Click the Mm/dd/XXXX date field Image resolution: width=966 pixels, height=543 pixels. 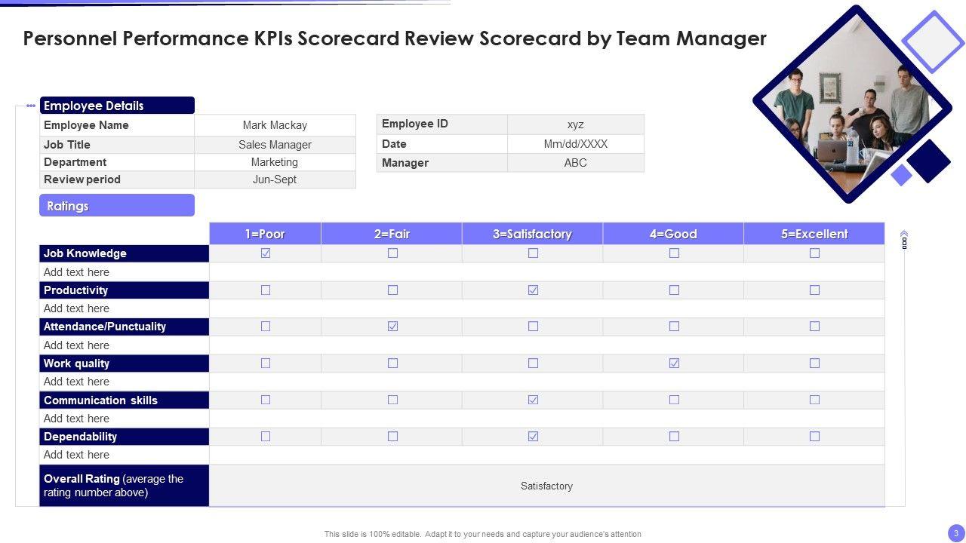point(575,144)
